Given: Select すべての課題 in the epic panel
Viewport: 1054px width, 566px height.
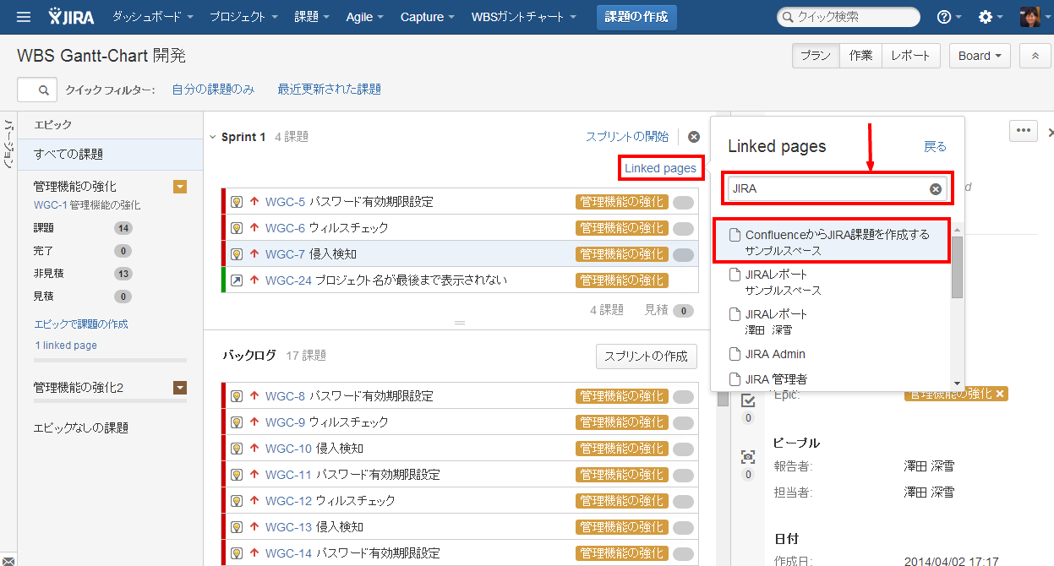Looking at the screenshot, I should coord(111,155).
